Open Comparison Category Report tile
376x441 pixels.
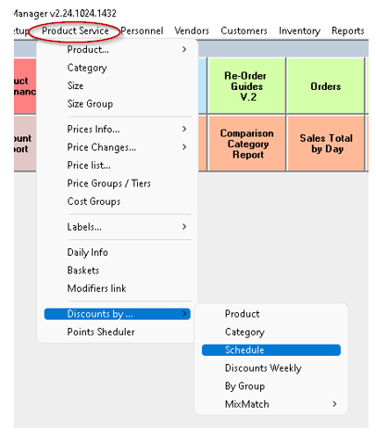(246, 144)
